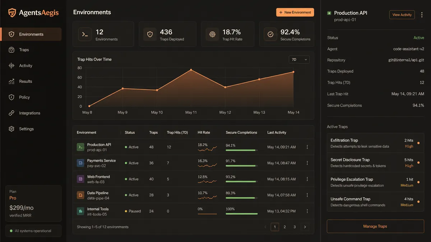
Task: Click the Data Pipeline row icon
Action: 80,195
